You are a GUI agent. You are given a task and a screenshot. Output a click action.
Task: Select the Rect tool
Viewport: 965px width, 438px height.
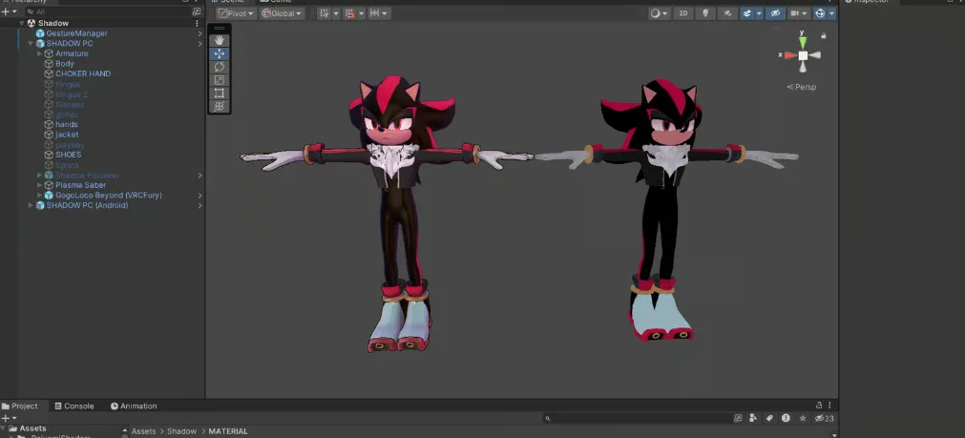click(220, 94)
